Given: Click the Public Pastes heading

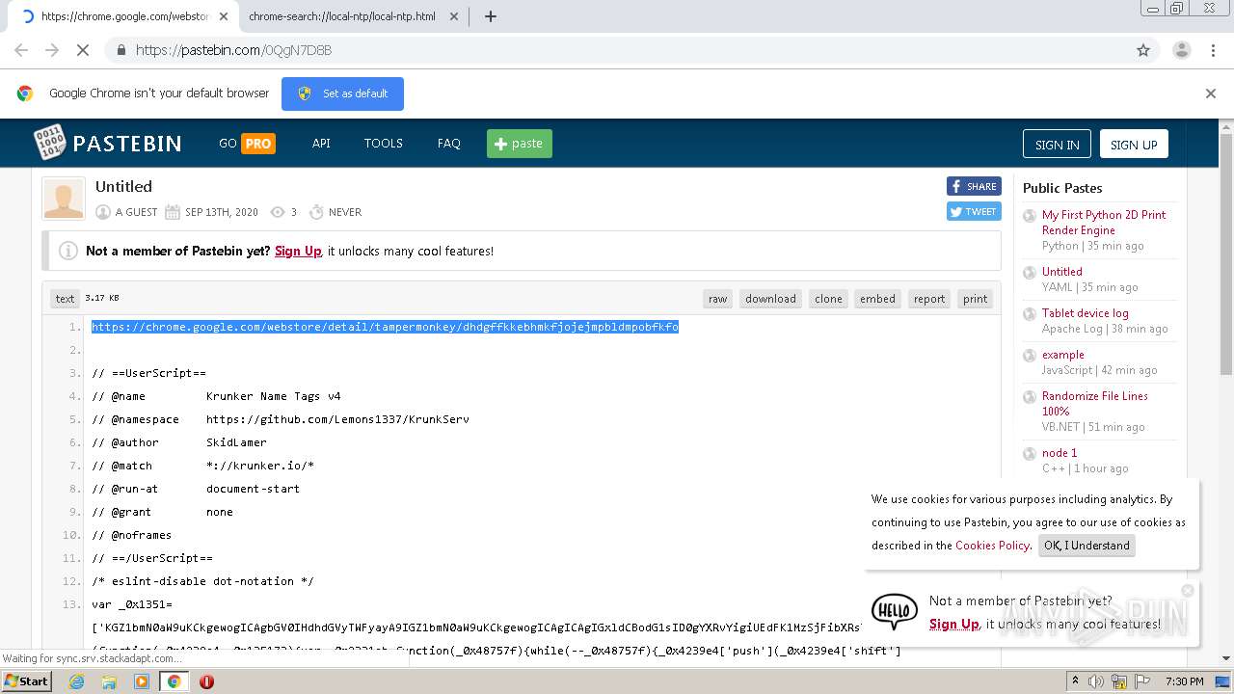Looking at the screenshot, I should pos(1062,188).
